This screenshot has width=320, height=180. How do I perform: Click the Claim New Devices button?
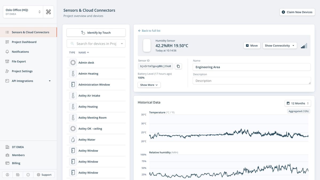[x=297, y=12]
